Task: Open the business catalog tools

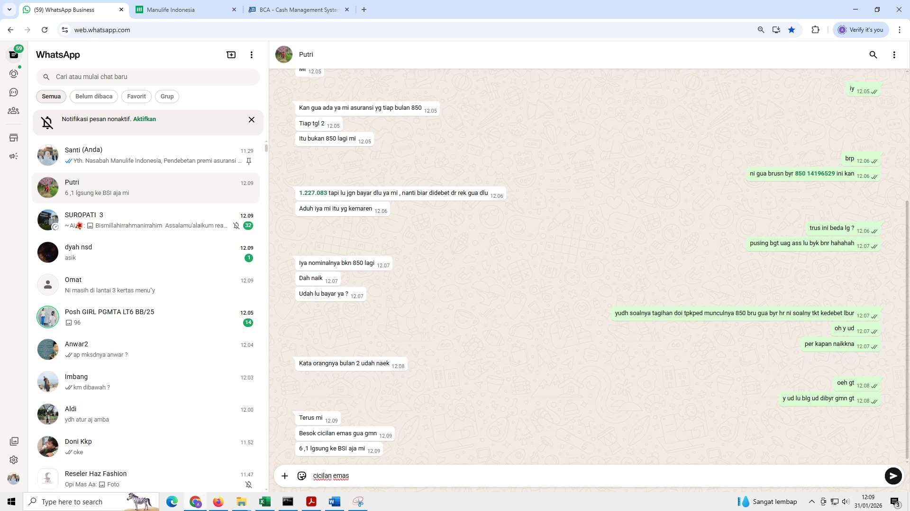Action: 14,137
